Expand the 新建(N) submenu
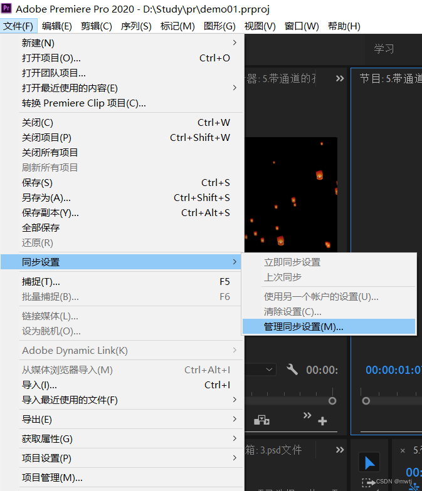 click(x=122, y=43)
